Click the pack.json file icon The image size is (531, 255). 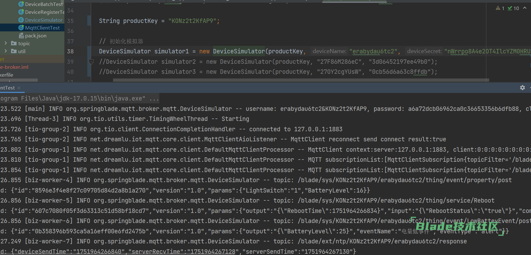[x=21, y=36]
